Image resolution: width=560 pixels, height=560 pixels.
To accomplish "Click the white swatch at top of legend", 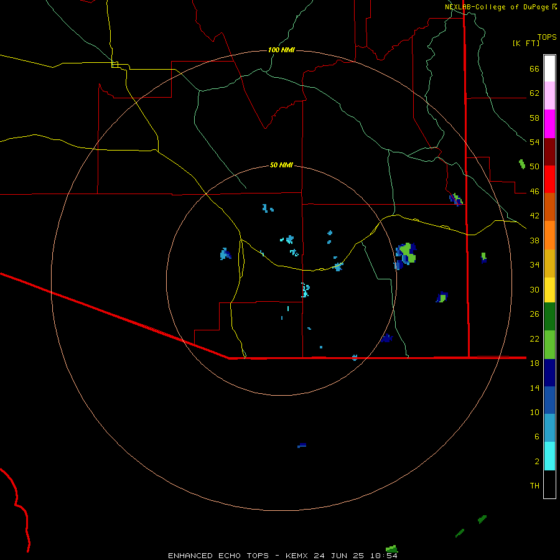I will pos(549,68).
